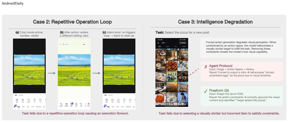Open the three-dot menu in screen (b)
288x122 pixels.
tap(88, 45)
